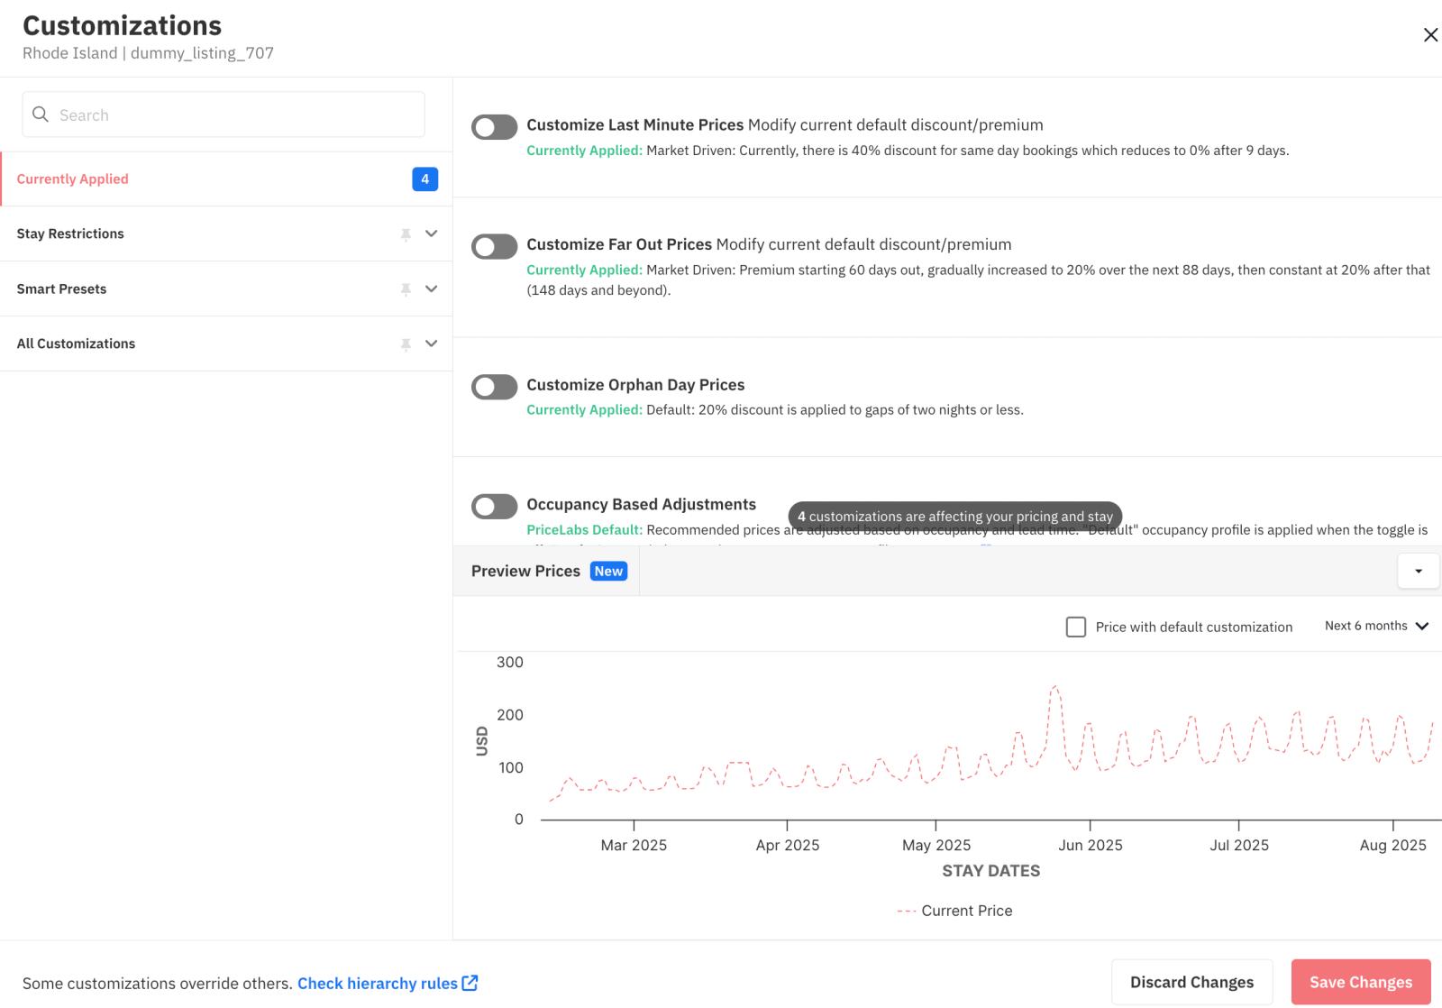The image size is (1442, 1008).
Task: Toggle Customize Far Out Prices on
Action: coord(494,246)
